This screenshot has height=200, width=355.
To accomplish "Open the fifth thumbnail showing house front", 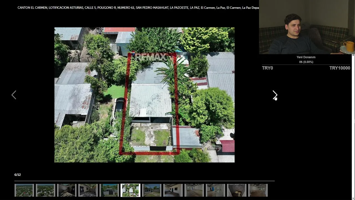I will click(x=109, y=190).
